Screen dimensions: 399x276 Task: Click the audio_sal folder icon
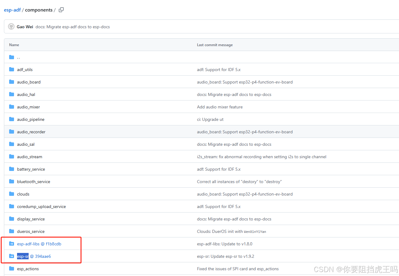click(12, 144)
